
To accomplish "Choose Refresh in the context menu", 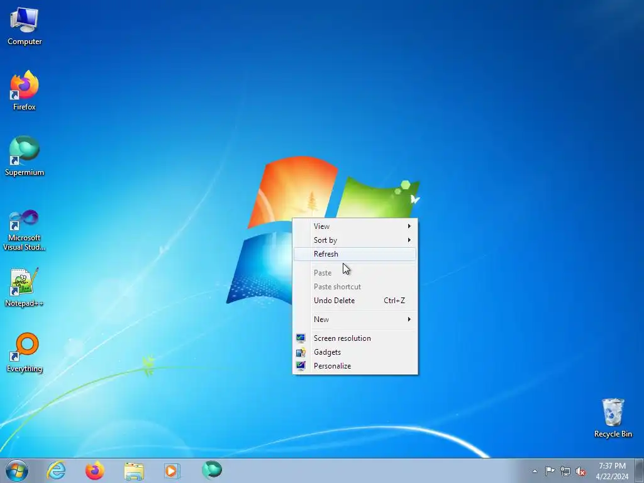I will [x=355, y=254].
